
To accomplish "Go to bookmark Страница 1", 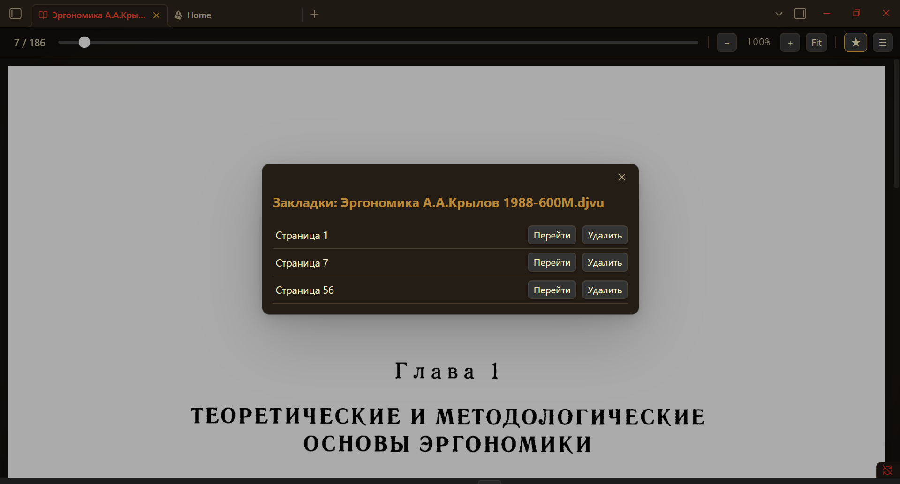I will 552,235.
